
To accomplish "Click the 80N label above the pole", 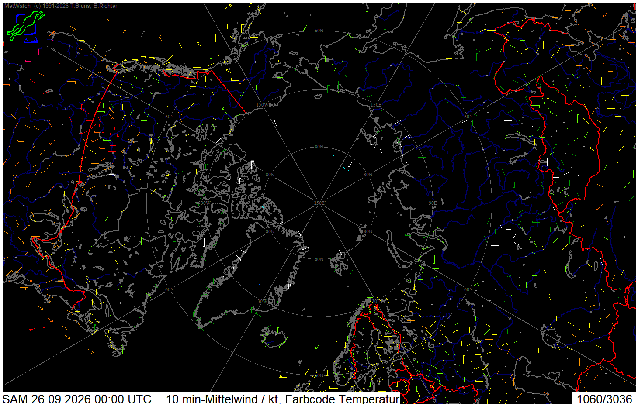I will pyautogui.click(x=319, y=147).
